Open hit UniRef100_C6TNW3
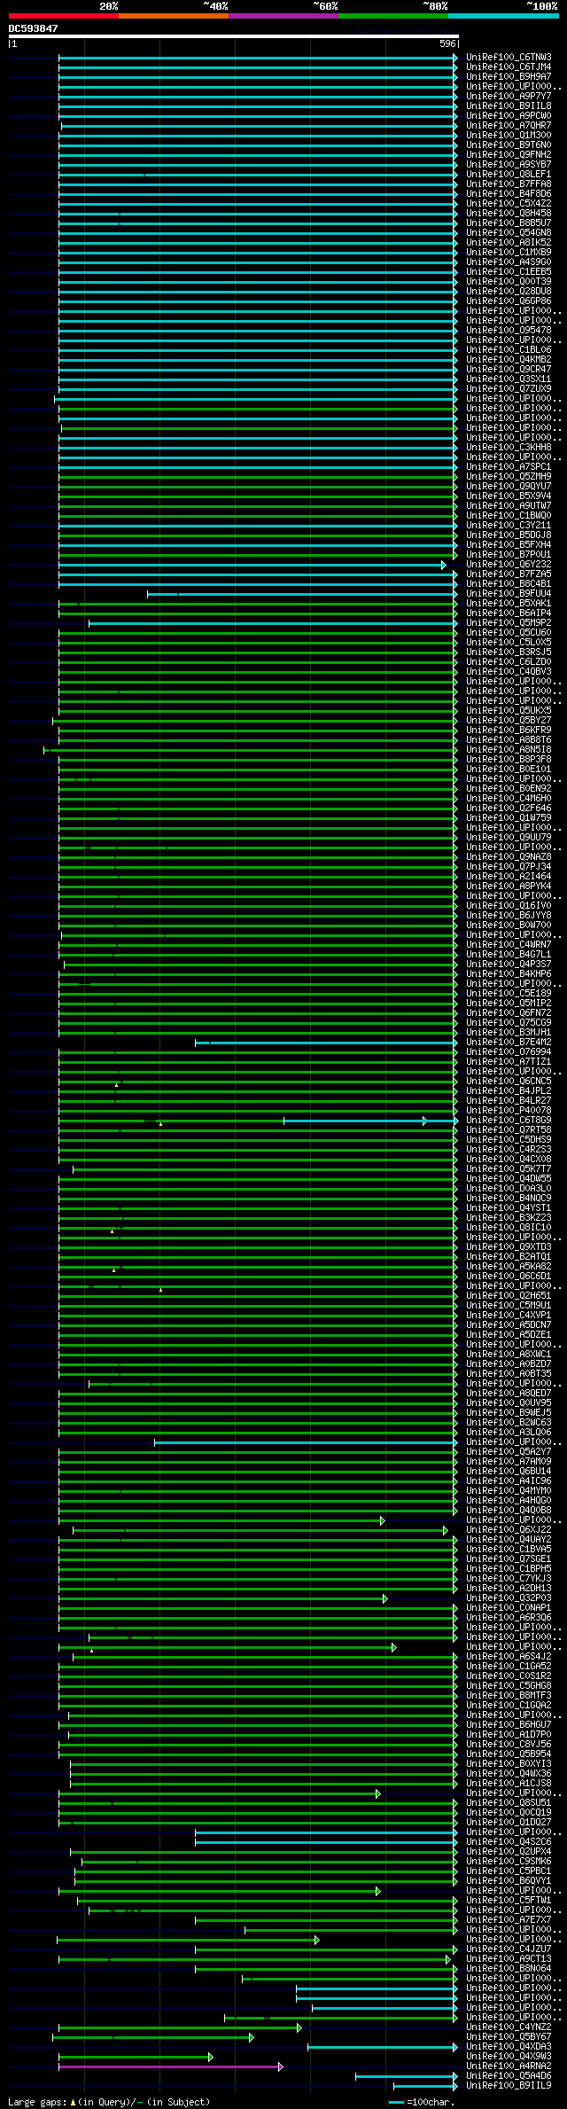The height and width of the screenshot is (2109, 567). pos(509,58)
